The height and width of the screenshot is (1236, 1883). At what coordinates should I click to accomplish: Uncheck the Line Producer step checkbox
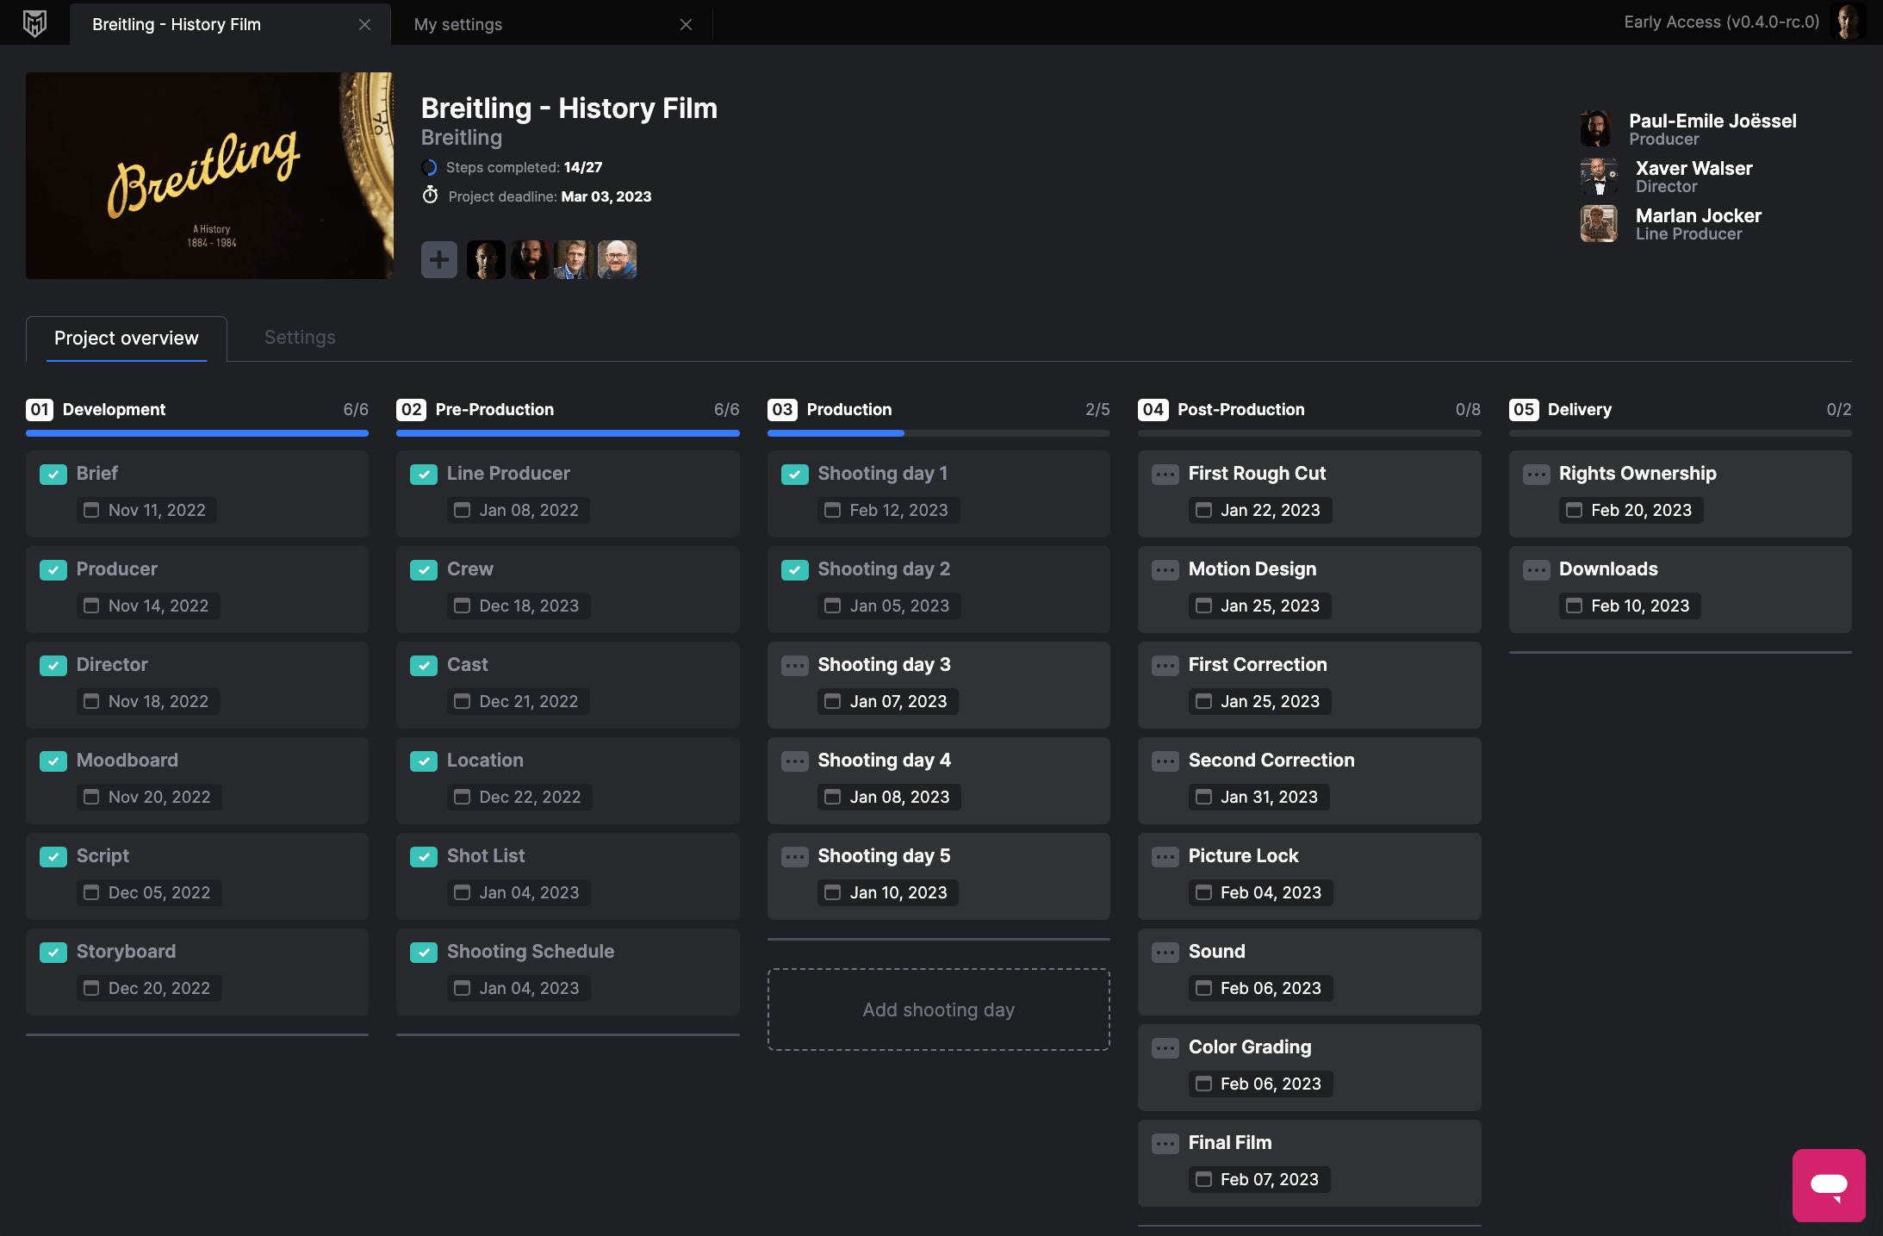tap(424, 475)
